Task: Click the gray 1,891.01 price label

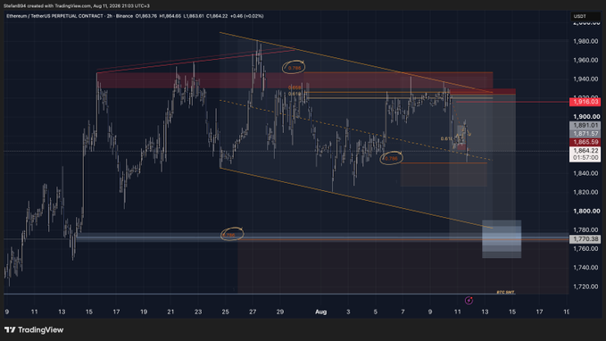Action: pyautogui.click(x=585, y=125)
